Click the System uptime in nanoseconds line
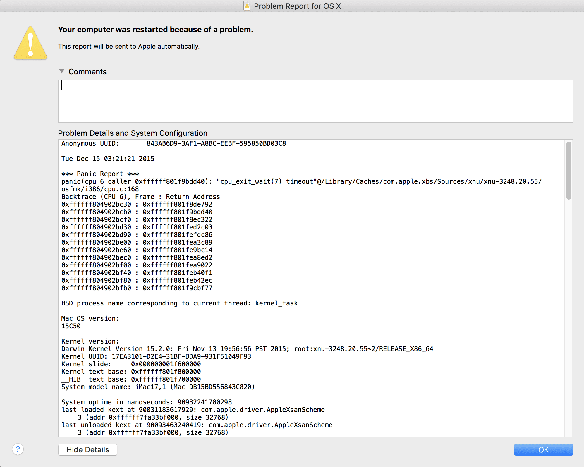584x467 pixels. [147, 402]
